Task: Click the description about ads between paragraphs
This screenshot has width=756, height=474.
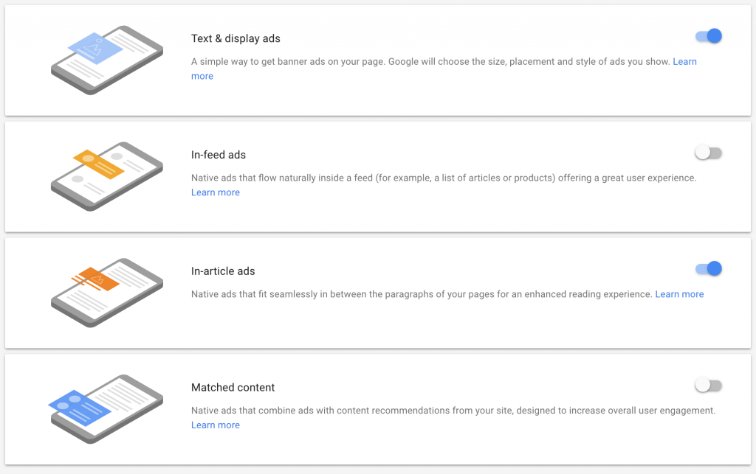Action: pos(422,294)
